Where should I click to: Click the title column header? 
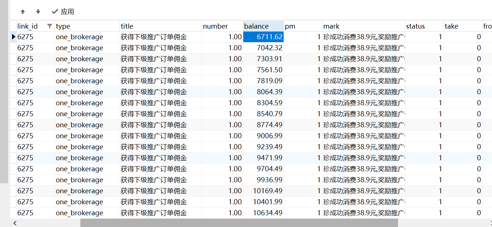pos(127,26)
